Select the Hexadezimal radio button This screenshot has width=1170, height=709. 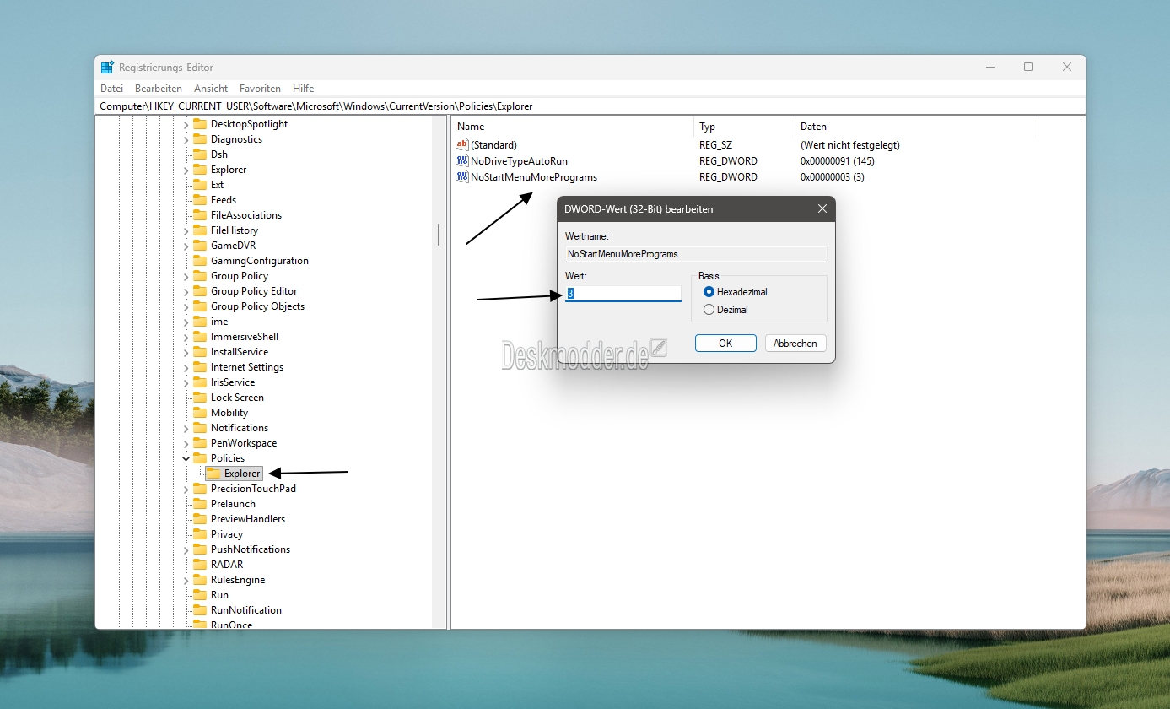[x=709, y=292]
